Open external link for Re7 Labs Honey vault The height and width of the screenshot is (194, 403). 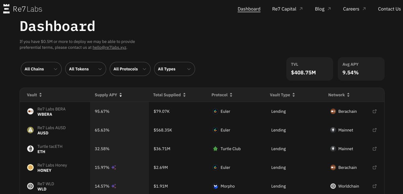click(375, 167)
